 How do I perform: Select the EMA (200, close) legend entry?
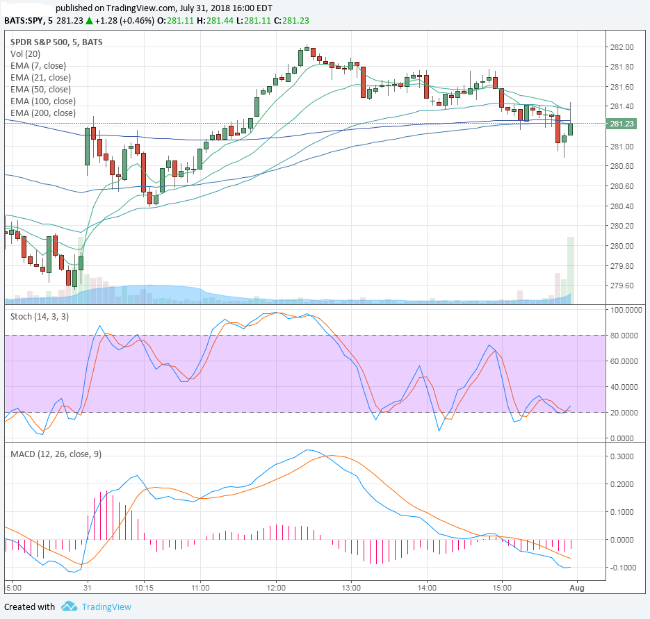coord(43,113)
